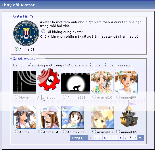The height and width of the screenshot is (150, 155).
Task: Choose the Animel04 avatar radio button
Action: tap(40, 132)
